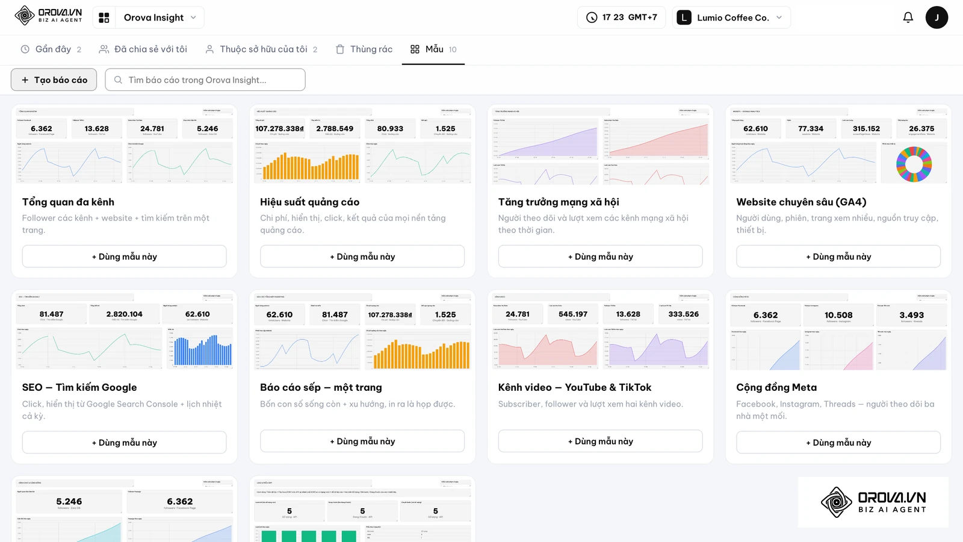963x542 pixels.
Task: Switch to Đã chia sẻ với tôi tab
Action: click(143, 49)
